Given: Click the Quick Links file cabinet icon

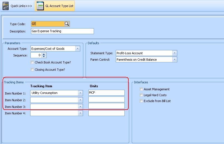Looking at the screenshot, I should coord(6,6).
